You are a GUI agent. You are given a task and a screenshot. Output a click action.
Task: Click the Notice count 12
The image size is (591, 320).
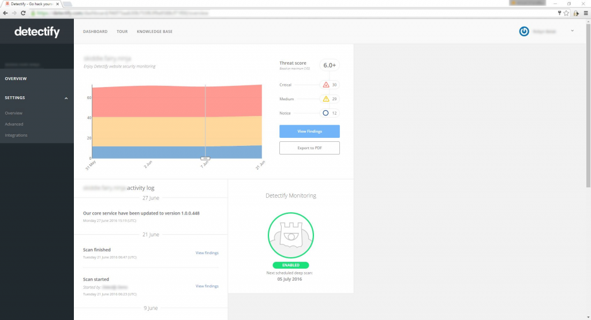(334, 113)
